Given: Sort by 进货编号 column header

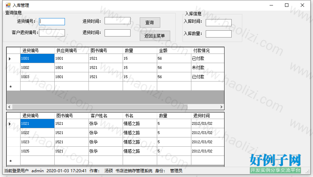Looking at the screenshot, I should [37, 50].
